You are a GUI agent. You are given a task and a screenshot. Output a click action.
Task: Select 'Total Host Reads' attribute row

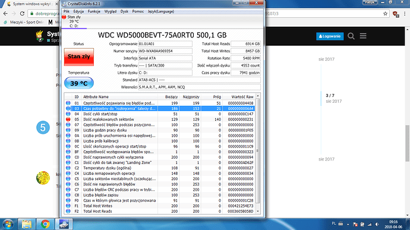160,211
